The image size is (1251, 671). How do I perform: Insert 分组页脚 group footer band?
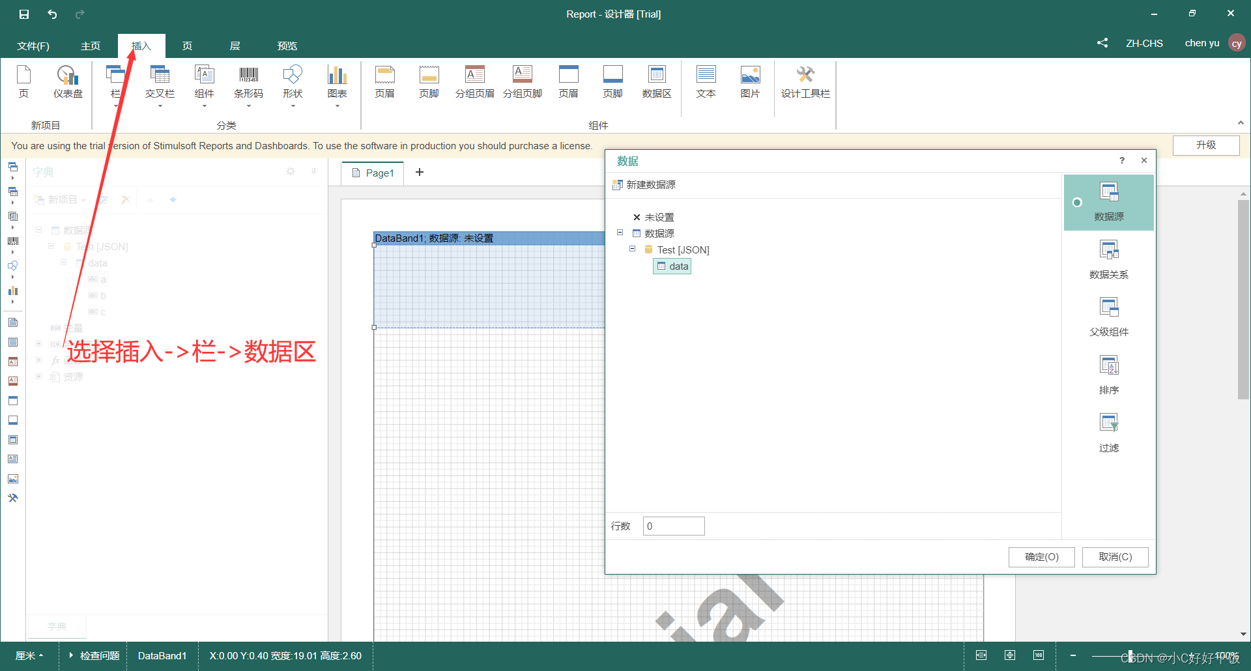523,82
